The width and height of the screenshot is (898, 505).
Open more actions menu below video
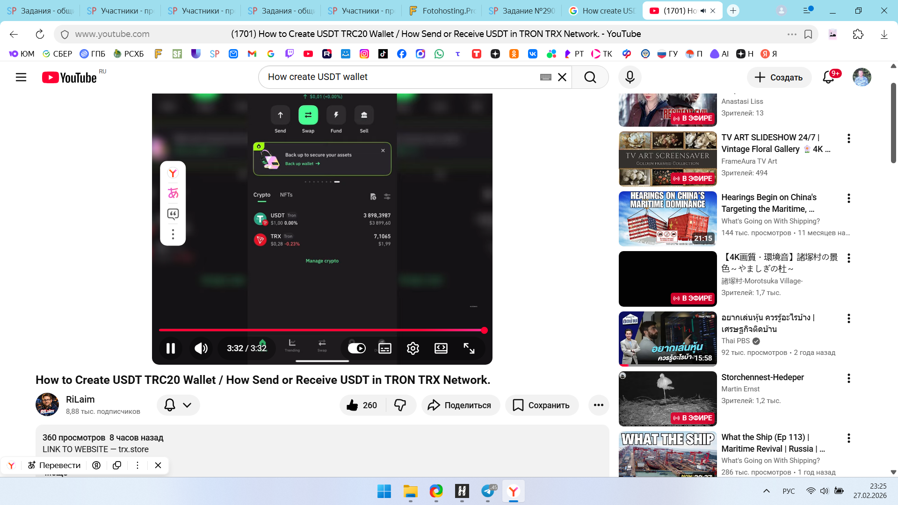pos(598,405)
